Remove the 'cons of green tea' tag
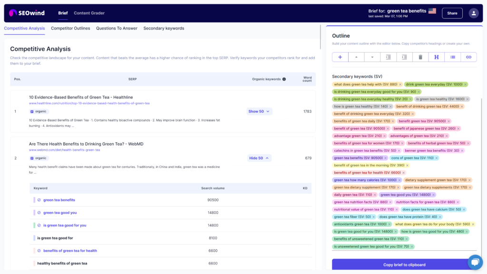Viewport: 487px width, 274px height. [x=437, y=158]
